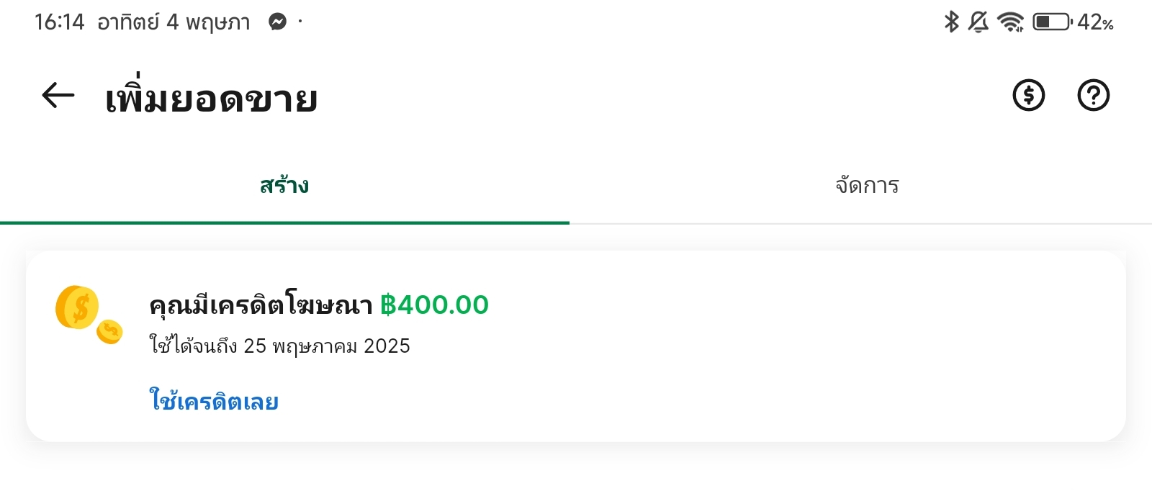This screenshot has height=491, width=1152.
Task: Tap the 16:14 clock in status bar
Action: click(x=60, y=22)
